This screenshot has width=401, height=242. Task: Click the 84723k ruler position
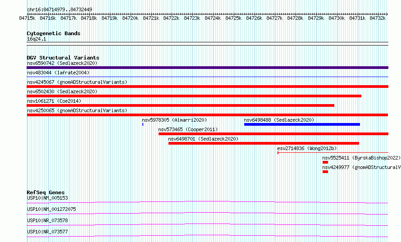click(x=192, y=18)
